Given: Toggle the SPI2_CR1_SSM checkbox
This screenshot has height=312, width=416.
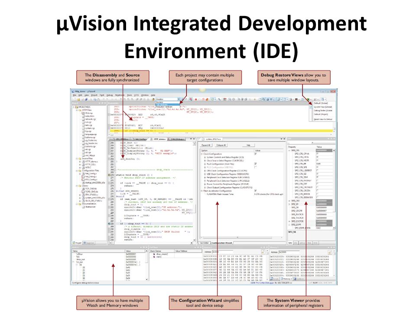Looking at the screenshot, I should coord(317,177).
